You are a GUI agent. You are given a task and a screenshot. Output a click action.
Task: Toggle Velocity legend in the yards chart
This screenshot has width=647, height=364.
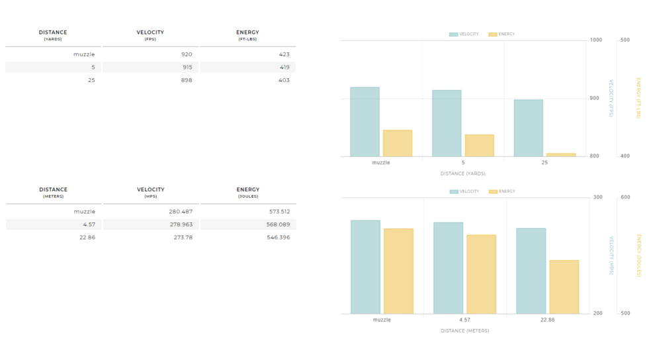(x=464, y=34)
